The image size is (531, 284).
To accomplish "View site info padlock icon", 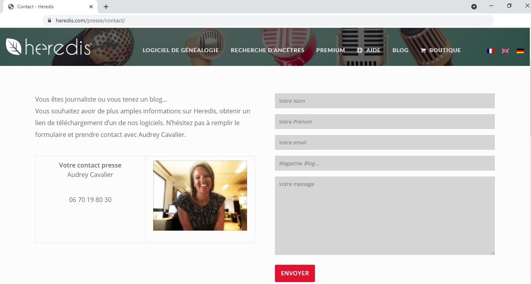I will click(x=49, y=20).
